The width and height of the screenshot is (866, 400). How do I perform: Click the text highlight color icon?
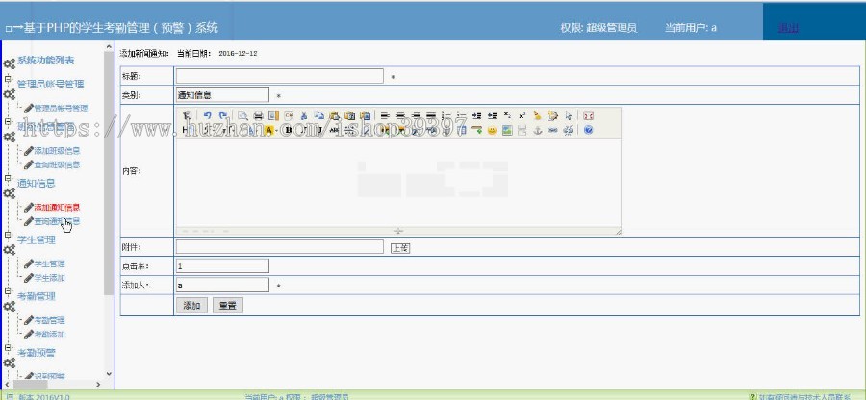pos(269,130)
